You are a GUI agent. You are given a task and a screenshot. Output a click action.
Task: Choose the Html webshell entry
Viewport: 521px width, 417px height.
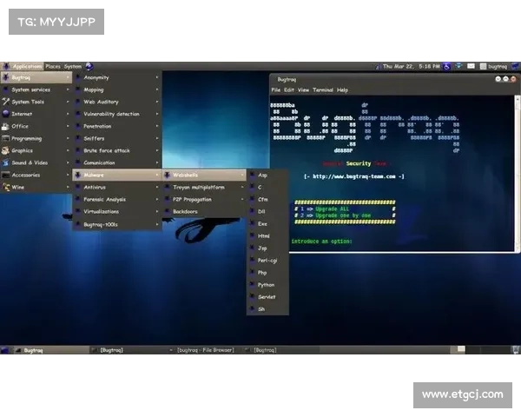click(267, 236)
